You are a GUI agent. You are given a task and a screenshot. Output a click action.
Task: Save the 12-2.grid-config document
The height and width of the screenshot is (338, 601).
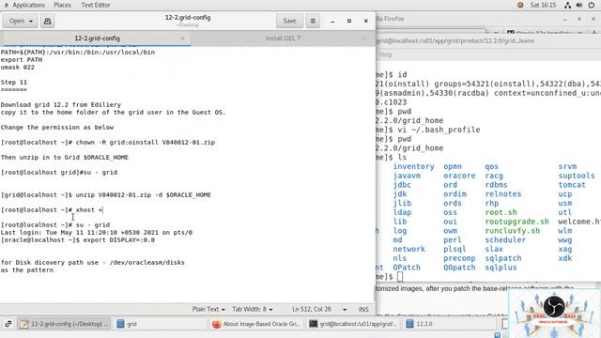289,21
